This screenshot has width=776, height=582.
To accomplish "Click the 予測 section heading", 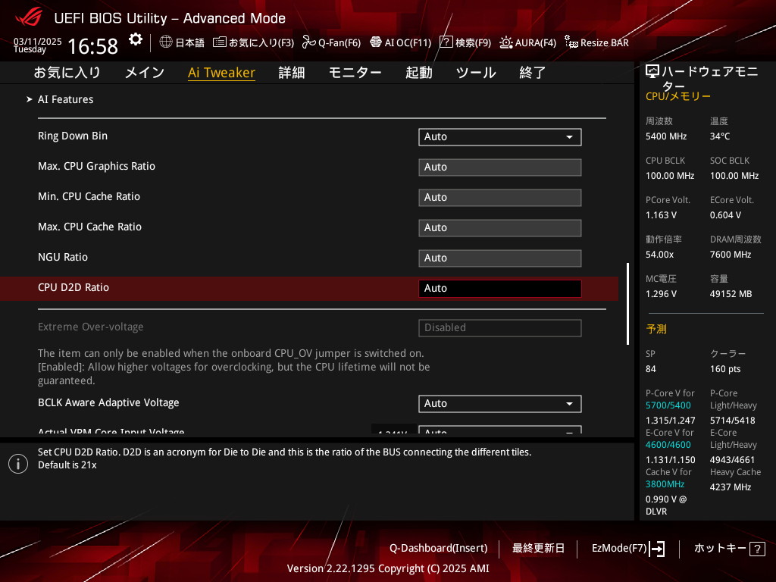I will click(656, 329).
